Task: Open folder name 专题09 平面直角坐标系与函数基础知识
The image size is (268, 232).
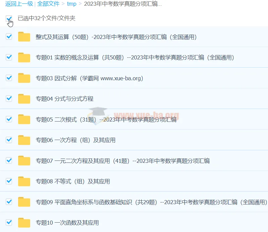Action: pos(151,202)
